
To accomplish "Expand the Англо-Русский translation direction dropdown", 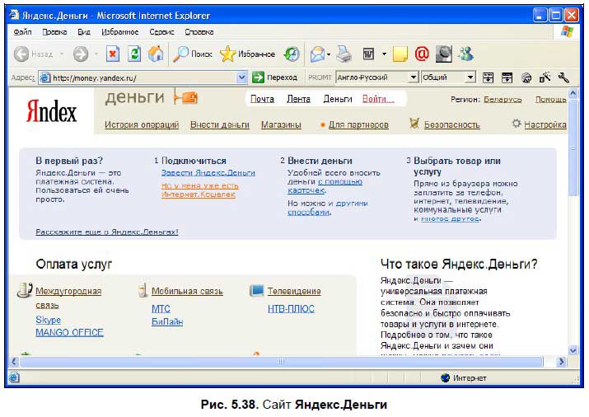I will click(x=414, y=77).
